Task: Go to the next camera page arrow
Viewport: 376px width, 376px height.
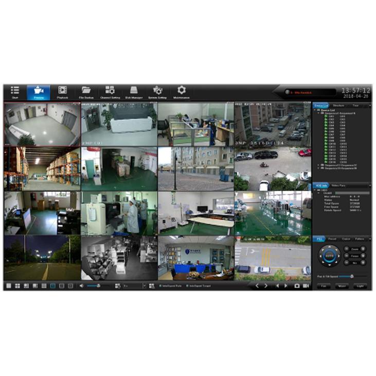Action: (x=266, y=286)
